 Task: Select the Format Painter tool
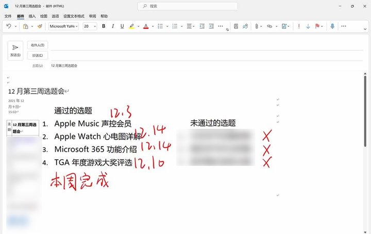coord(39,26)
